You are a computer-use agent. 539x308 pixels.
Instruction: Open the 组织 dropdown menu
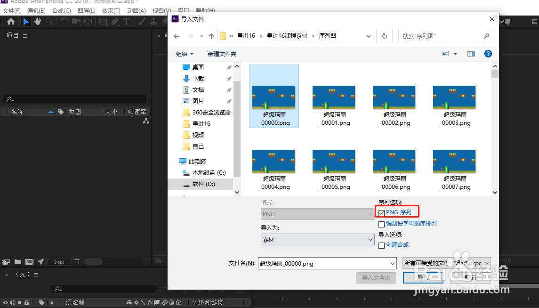pyautogui.click(x=185, y=54)
